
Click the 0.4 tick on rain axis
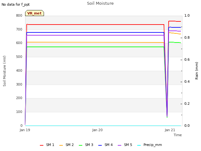coord(187,82)
